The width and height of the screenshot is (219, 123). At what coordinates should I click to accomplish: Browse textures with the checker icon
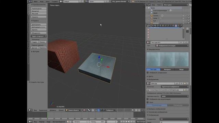pyautogui.click(x=148, y=42)
